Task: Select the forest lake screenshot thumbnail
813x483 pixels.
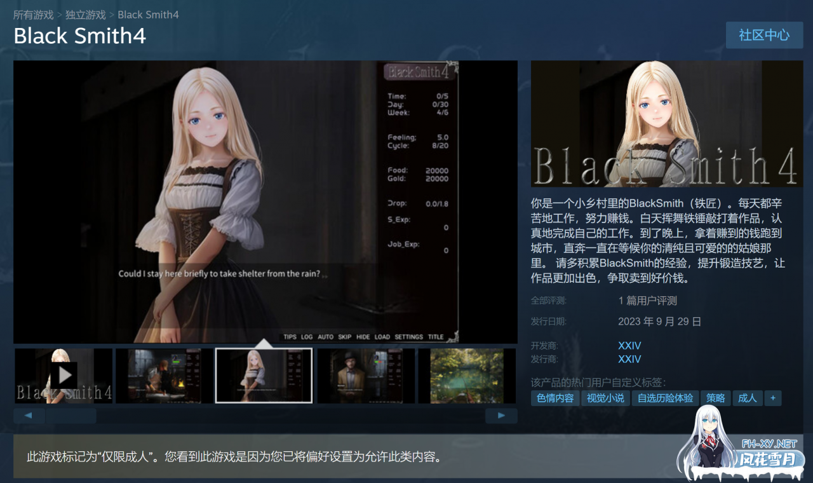Action: tap(467, 376)
